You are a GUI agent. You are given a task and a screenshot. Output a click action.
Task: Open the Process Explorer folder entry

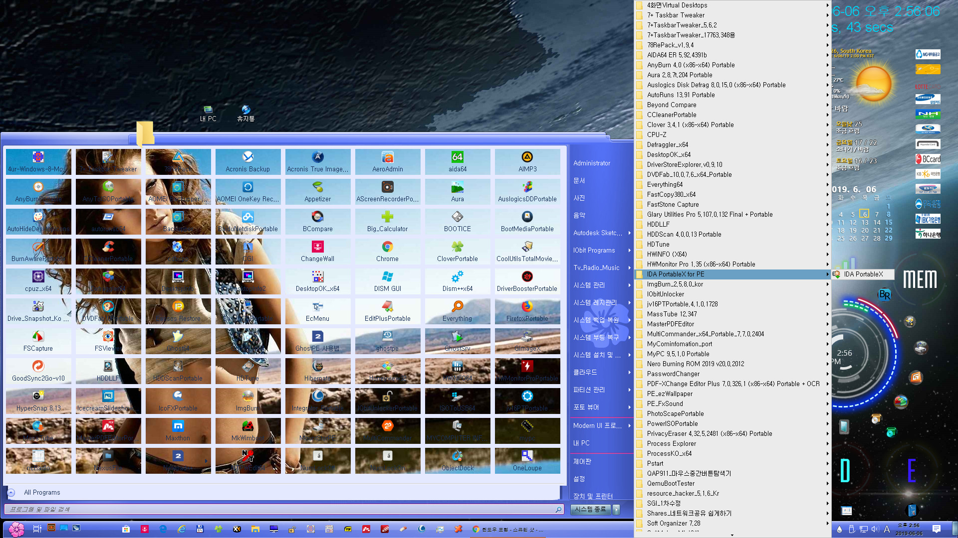(732, 443)
